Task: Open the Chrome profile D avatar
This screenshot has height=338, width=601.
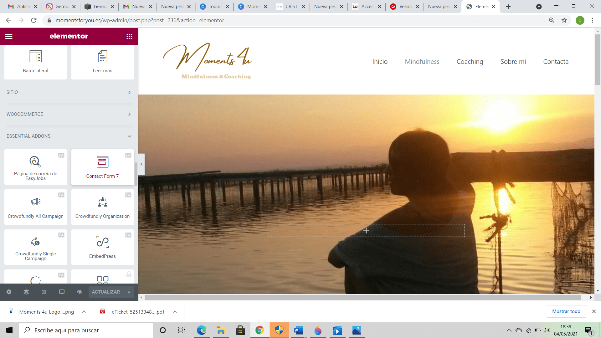Action: [580, 20]
